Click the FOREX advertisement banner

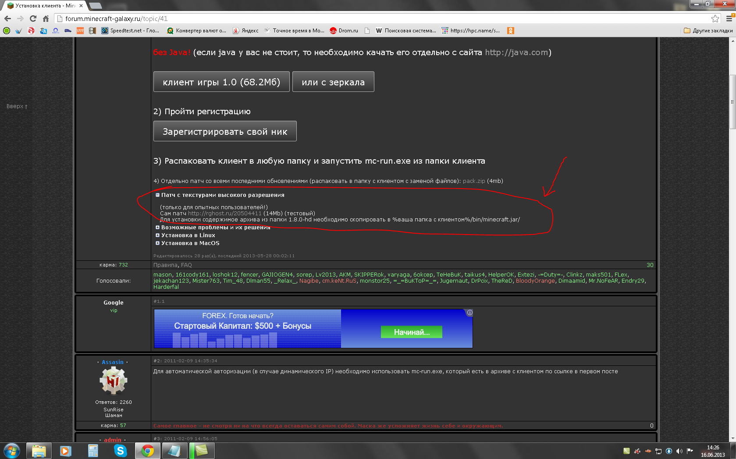pos(313,329)
